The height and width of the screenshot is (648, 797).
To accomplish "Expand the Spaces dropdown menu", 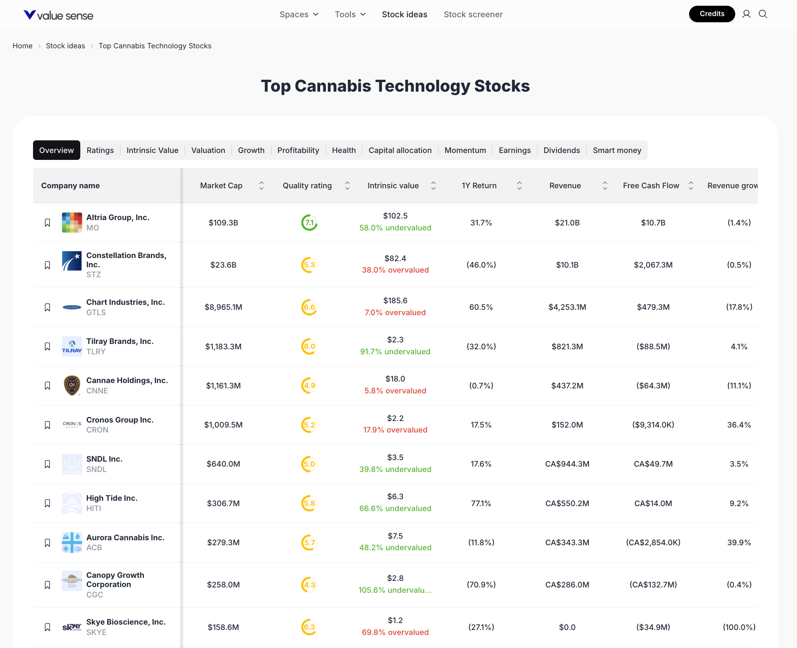I will (299, 15).
